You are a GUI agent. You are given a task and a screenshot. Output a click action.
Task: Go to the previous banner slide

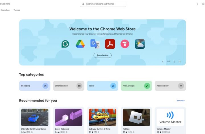click(x=163, y=61)
